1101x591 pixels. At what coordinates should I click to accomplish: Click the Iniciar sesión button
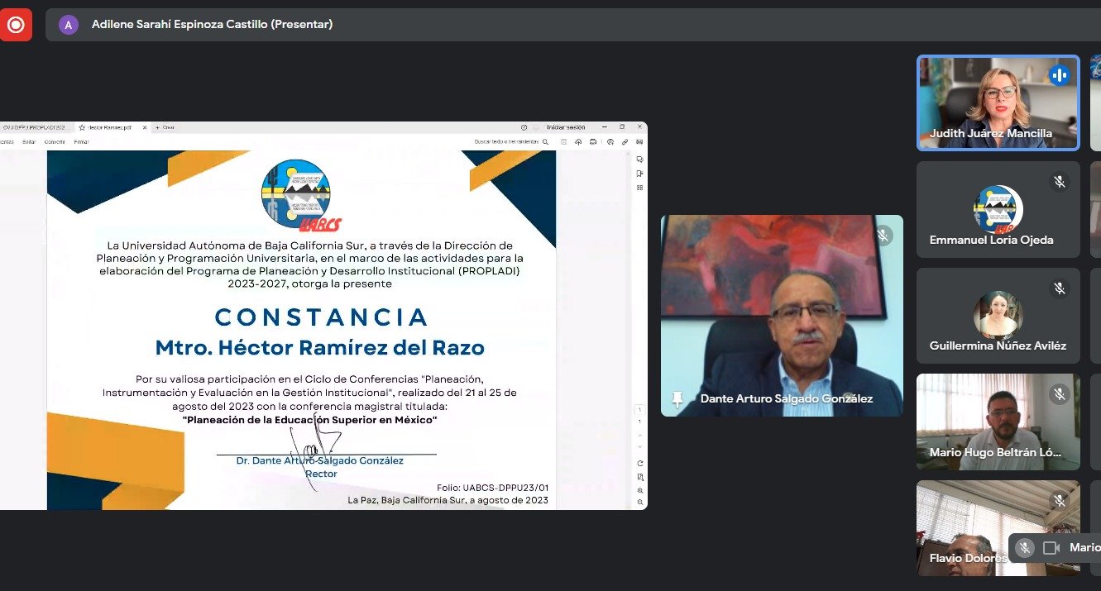[x=566, y=127]
